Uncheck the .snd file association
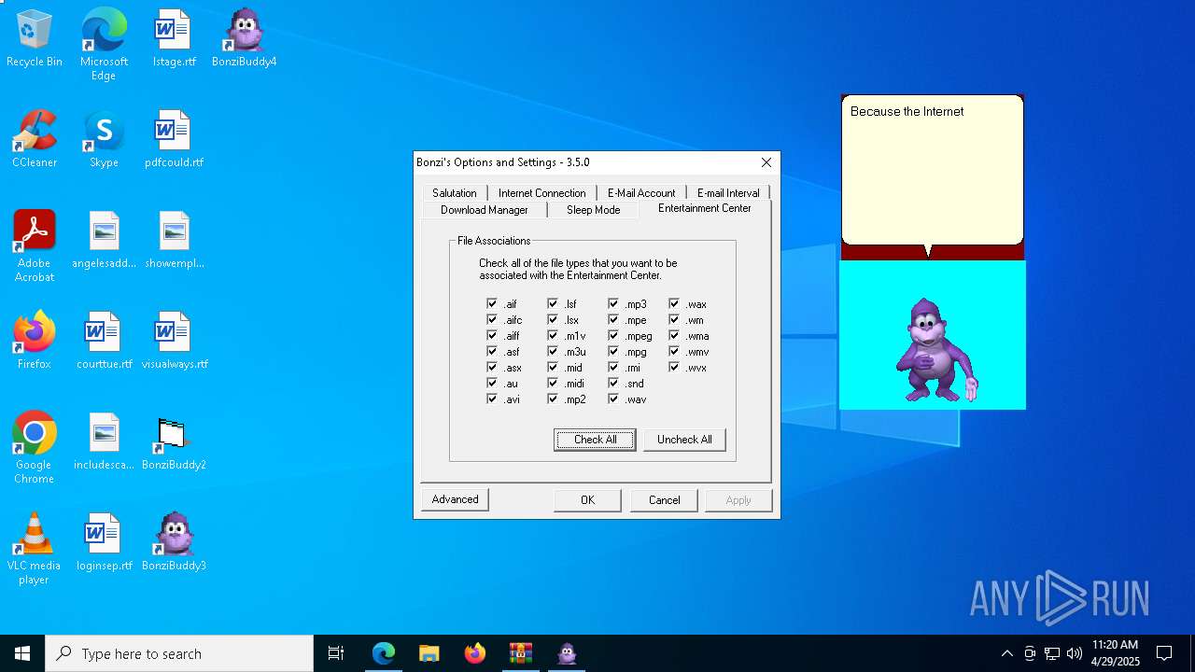1195x672 pixels. coord(613,383)
